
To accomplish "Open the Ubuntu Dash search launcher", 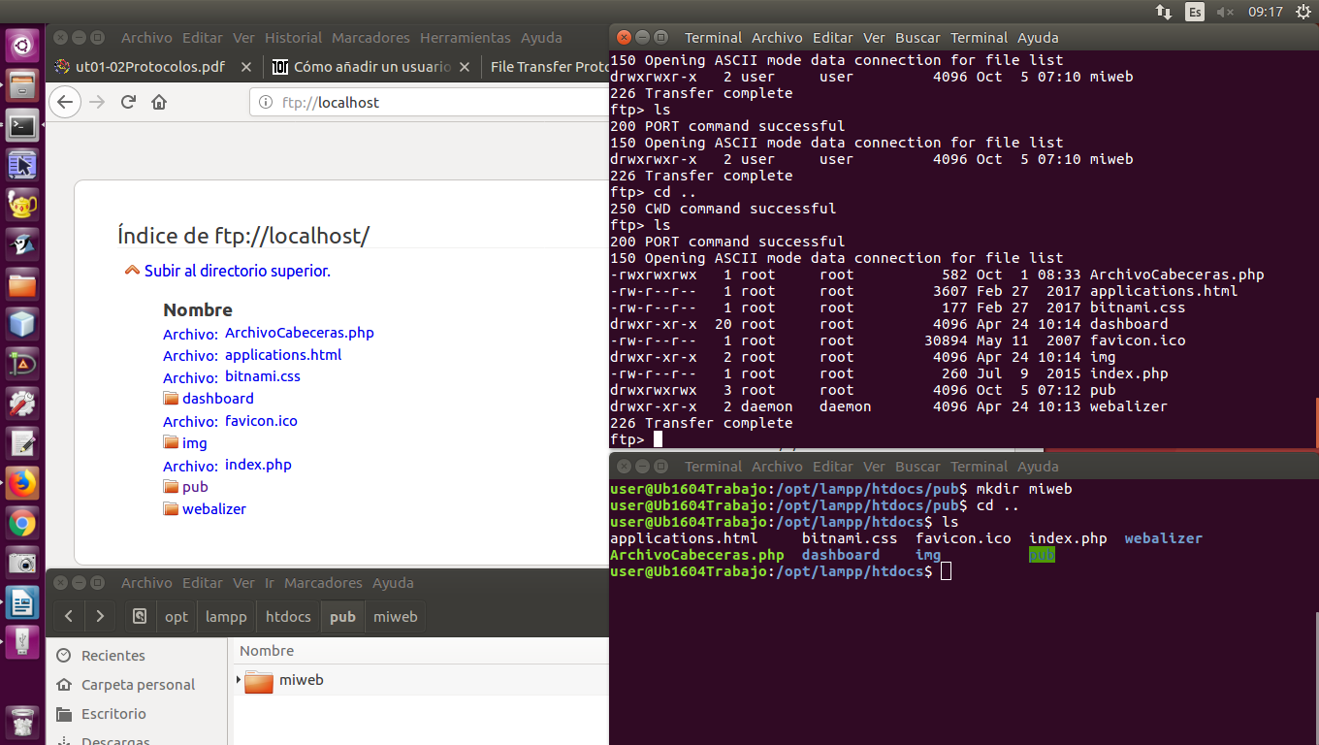I will pyautogui.click(x=22, y=45).
